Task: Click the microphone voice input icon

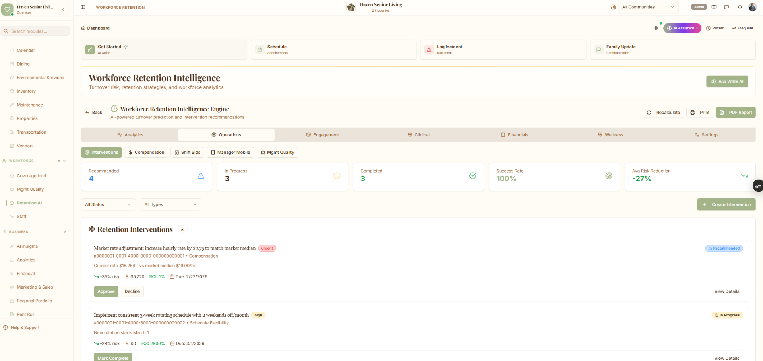Action: (x=656, y=28)
